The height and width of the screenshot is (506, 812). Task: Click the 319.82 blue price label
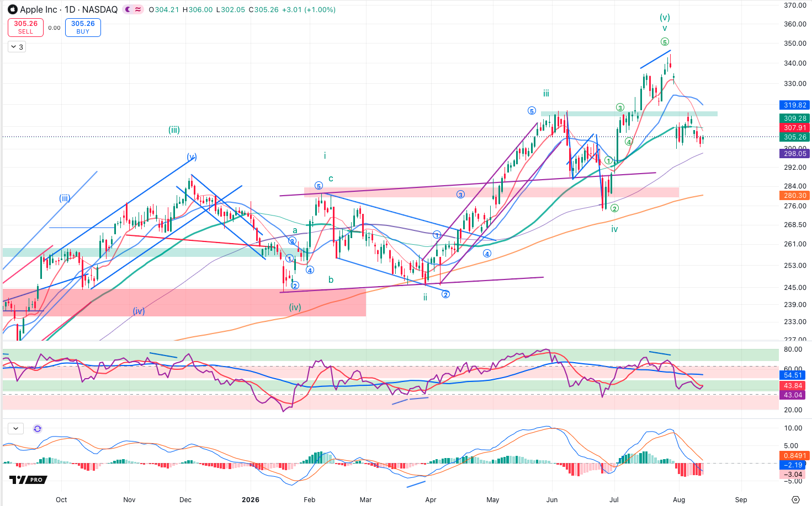(795, 105)
